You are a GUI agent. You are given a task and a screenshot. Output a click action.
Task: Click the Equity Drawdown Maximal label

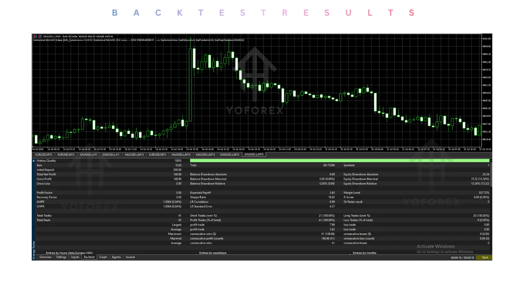tap(361, 179)
